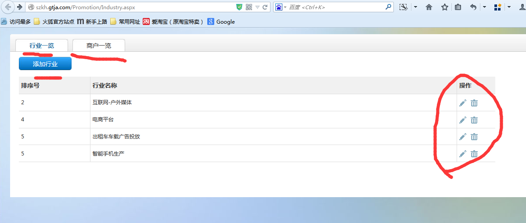Click the 添加行业 button
This screenshot has width=526, height=223.
pyautogui.click(x=45, y=64)
